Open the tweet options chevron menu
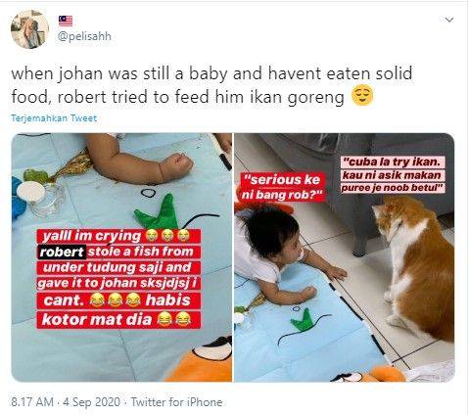The width and height of the screenshot is (469, 415). pyautogui.click(x=449, y=20)
